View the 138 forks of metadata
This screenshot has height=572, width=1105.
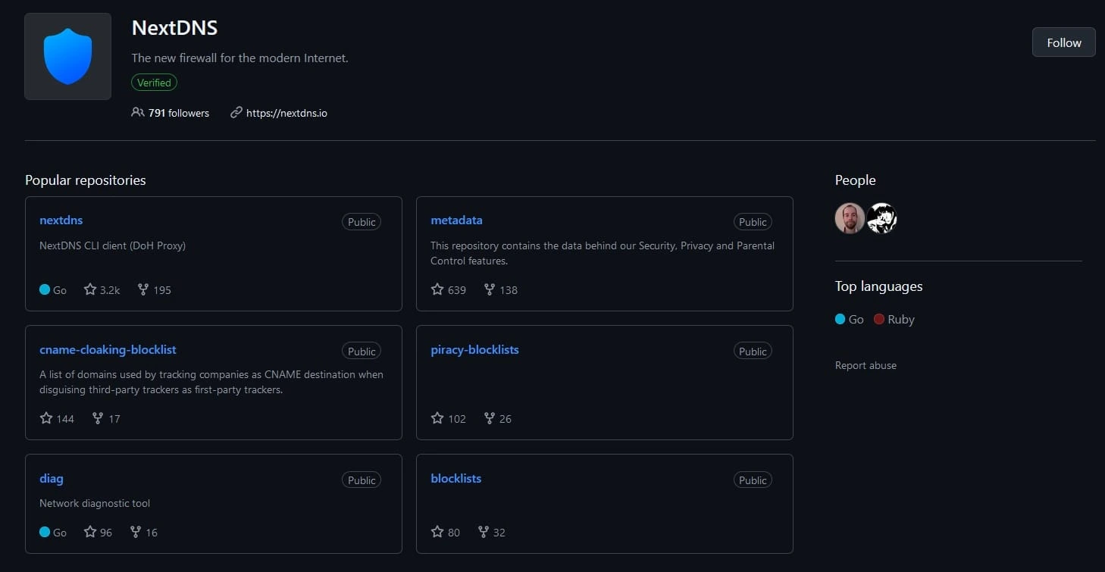pyautogui.click(x=500, y=289)
